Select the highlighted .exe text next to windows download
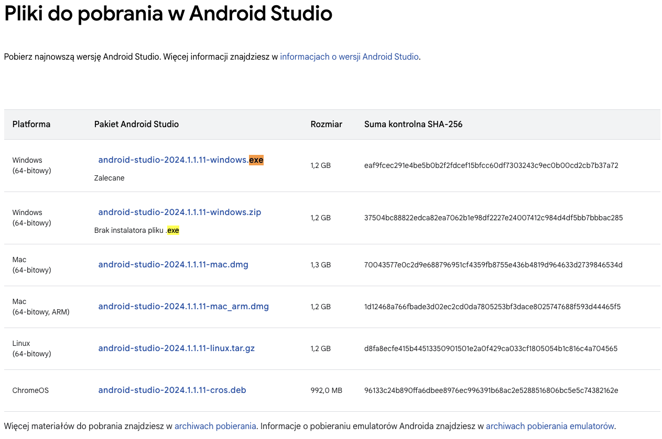The height and width of the screenshot is (439, 662). point(256,160)
